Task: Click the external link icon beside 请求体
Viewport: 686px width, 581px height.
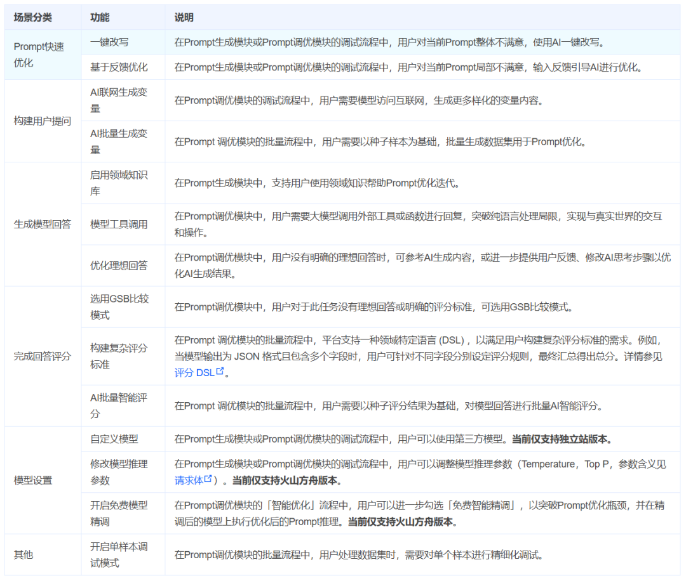Action: click(x=208, y=478)
